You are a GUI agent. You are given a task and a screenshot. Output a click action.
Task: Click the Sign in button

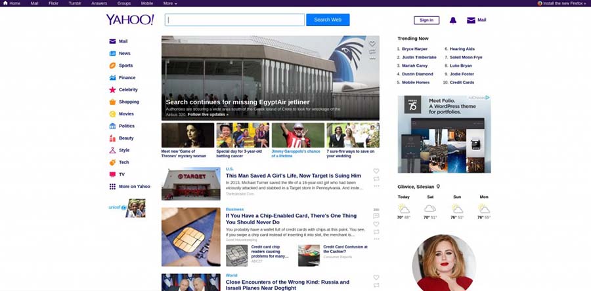(x=426, y=20)
